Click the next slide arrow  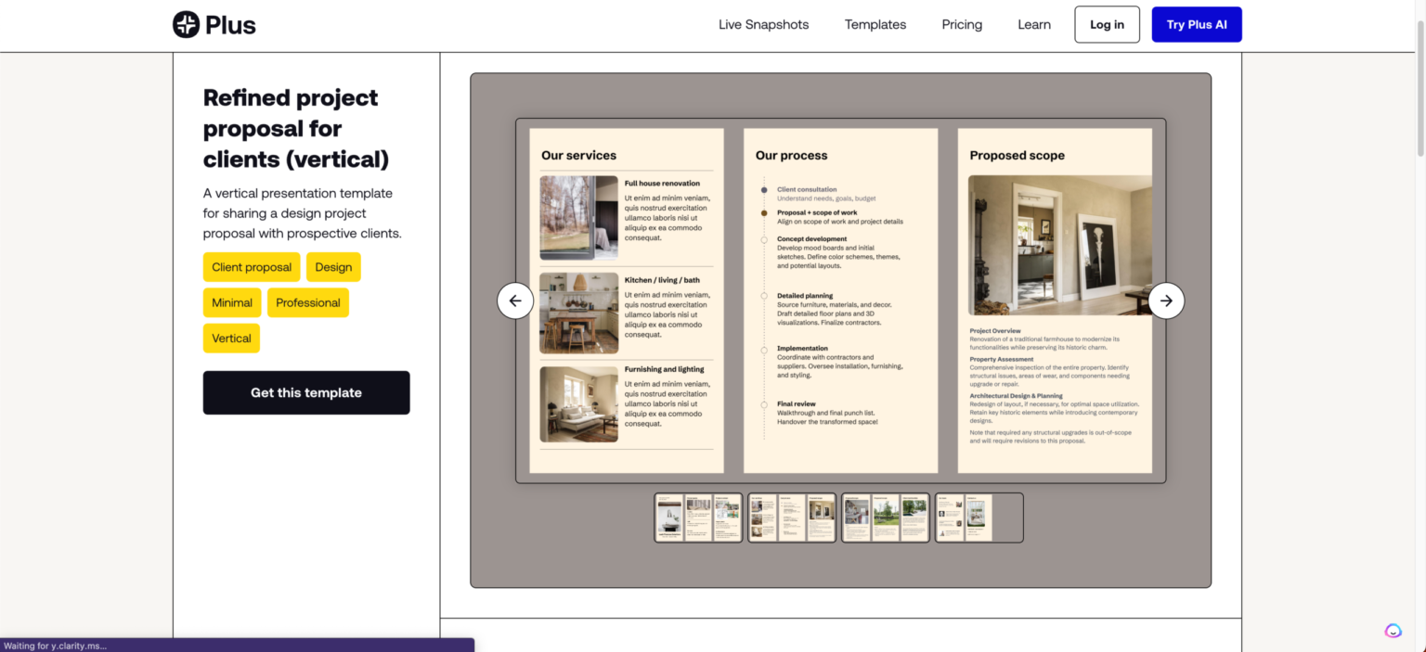1166,300
